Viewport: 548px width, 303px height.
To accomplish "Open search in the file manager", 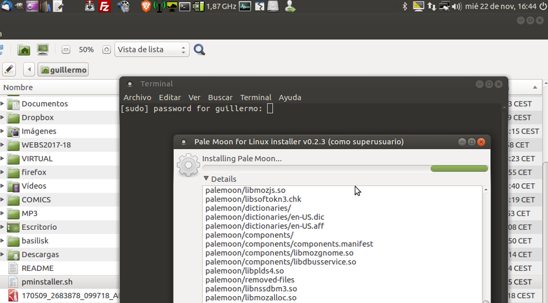I will click(199, 50).
